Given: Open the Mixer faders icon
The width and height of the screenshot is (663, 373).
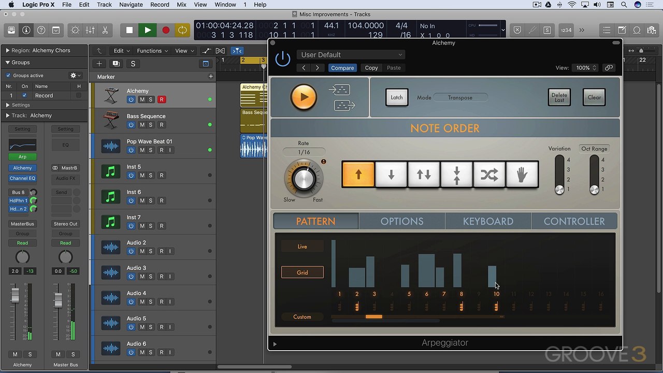Looking at the screenshot, I should point(90,30).
